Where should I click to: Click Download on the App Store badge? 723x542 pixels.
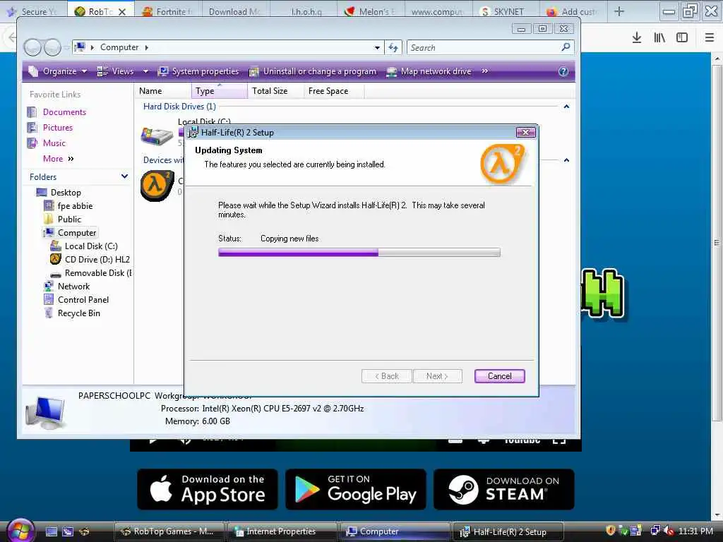point(208,489)
